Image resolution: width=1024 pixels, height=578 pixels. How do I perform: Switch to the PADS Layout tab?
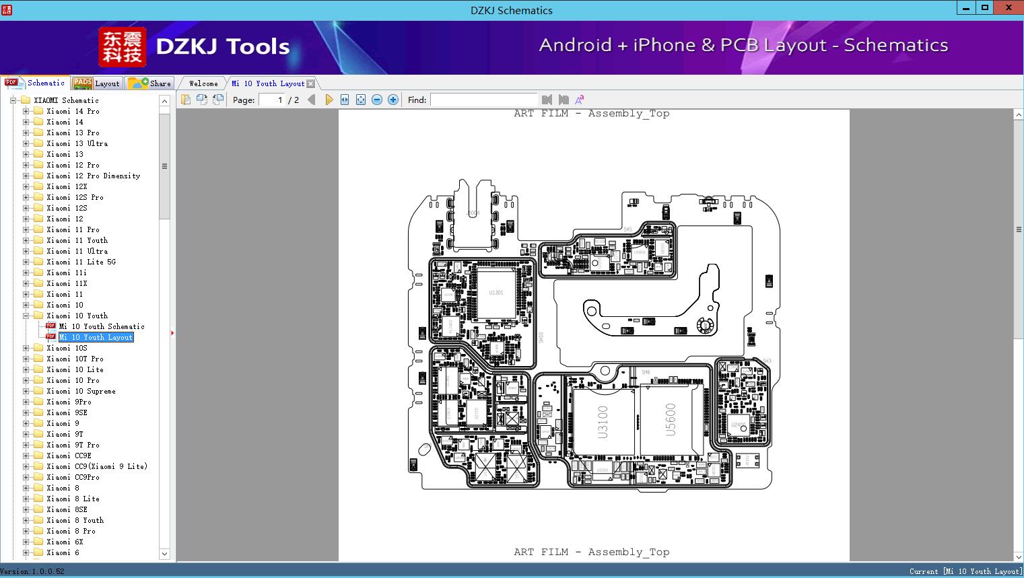pyautogui.click(x=96, y=83)
